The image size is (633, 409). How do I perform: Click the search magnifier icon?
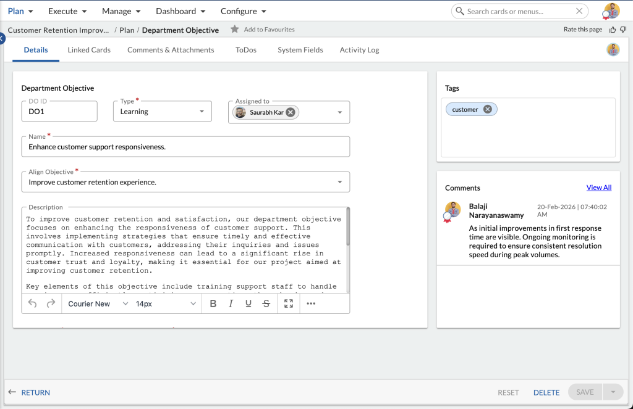click(x=459, y=11)
